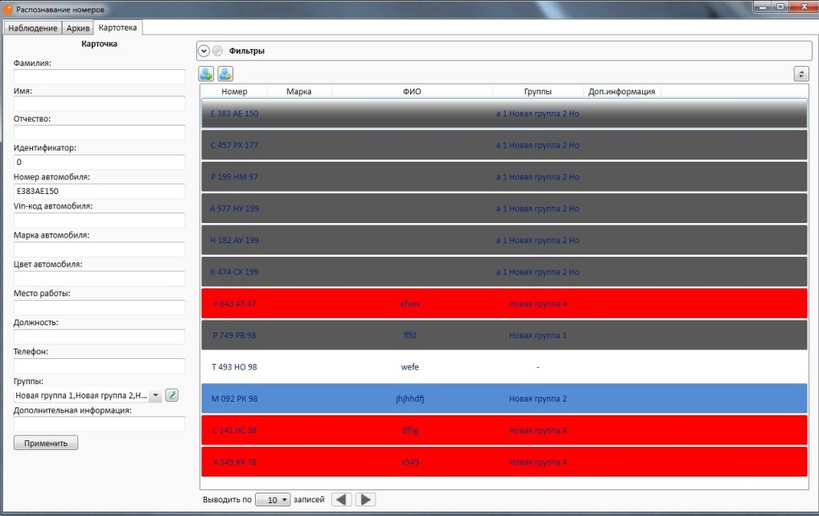Click the Применить button
Viewport: 819px width, 516px height.
(46, 443)
